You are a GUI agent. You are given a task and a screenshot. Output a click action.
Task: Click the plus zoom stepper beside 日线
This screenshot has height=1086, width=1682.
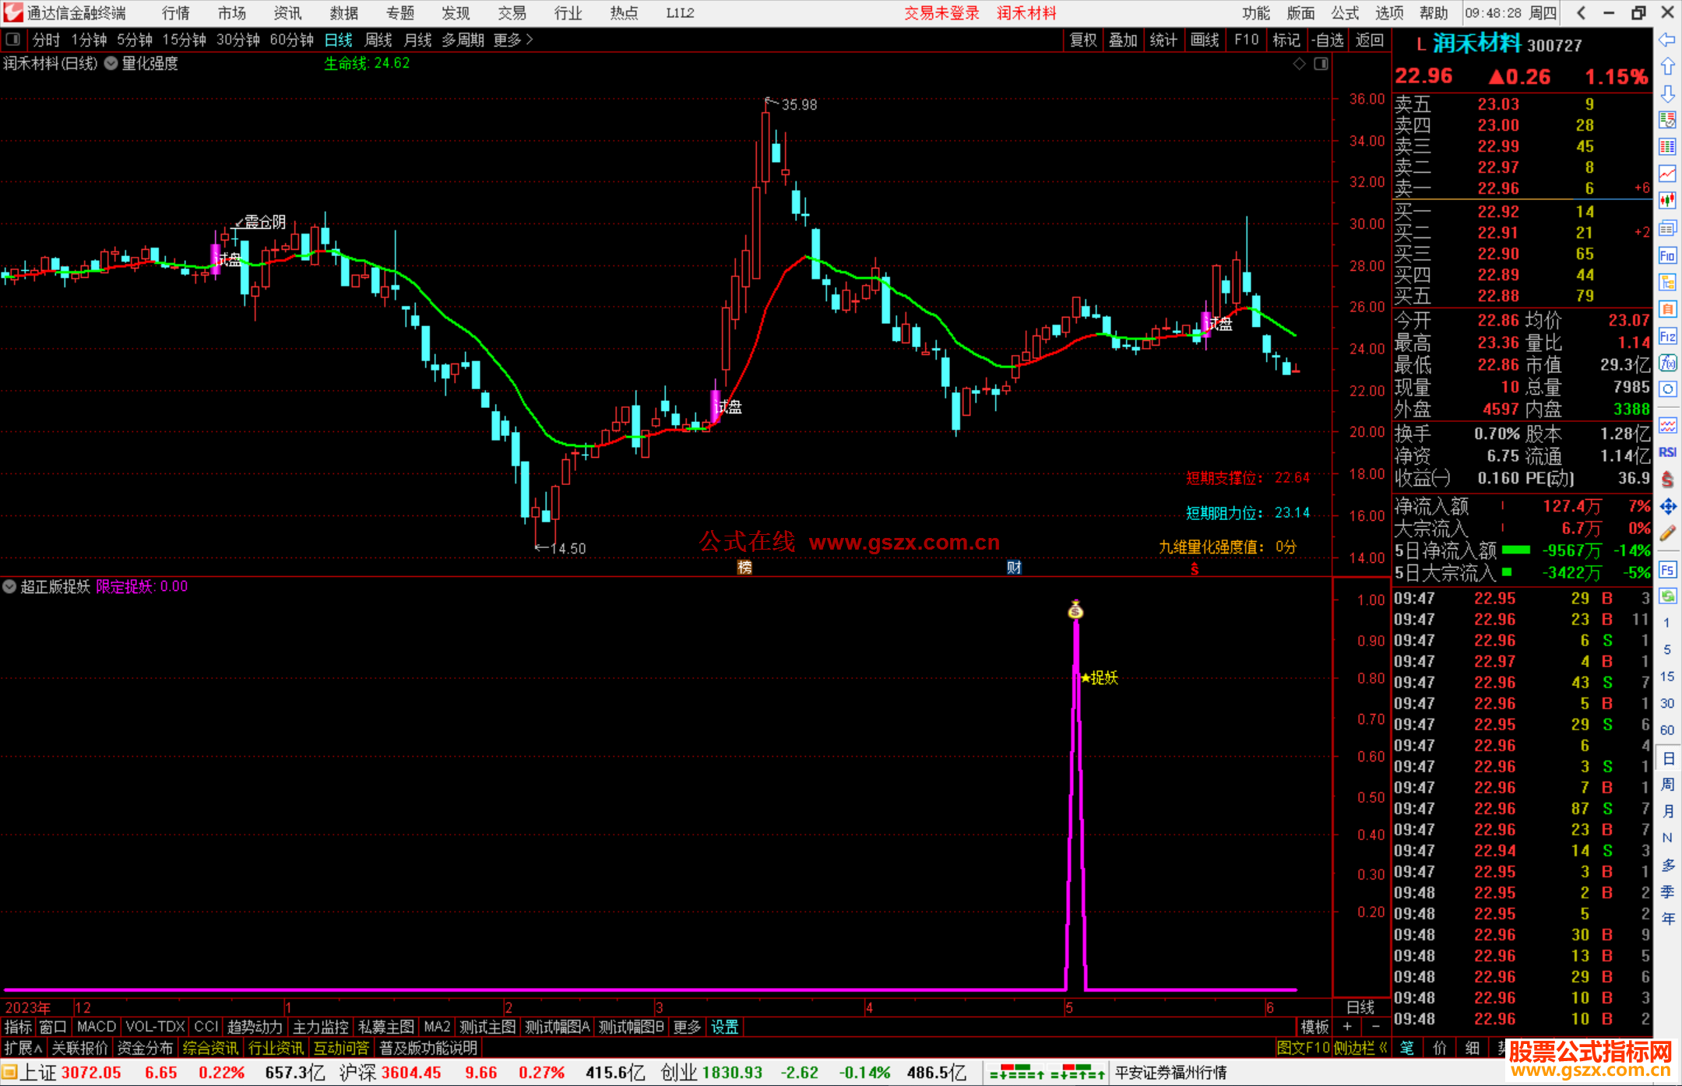pos(1347,1027)
